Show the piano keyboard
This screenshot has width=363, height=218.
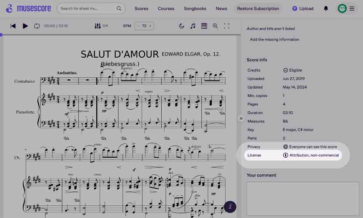[204, 26]
